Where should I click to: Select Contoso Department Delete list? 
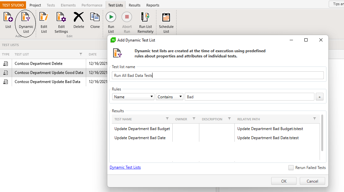(x=38, y=64)
